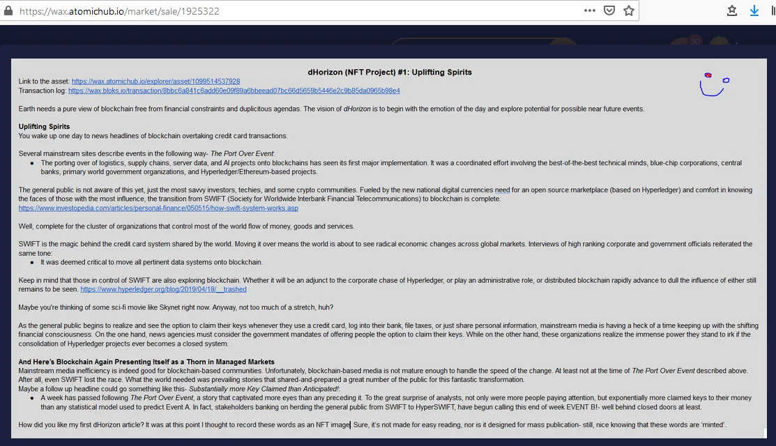
Task: Open the hyperledger.org blog link
Action: tap(163, 289)
